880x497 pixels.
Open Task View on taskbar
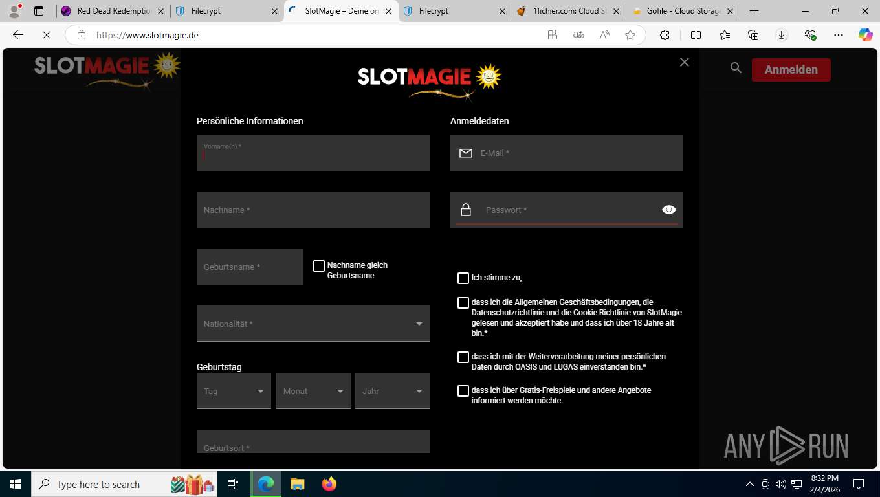(x=233, y=484)
